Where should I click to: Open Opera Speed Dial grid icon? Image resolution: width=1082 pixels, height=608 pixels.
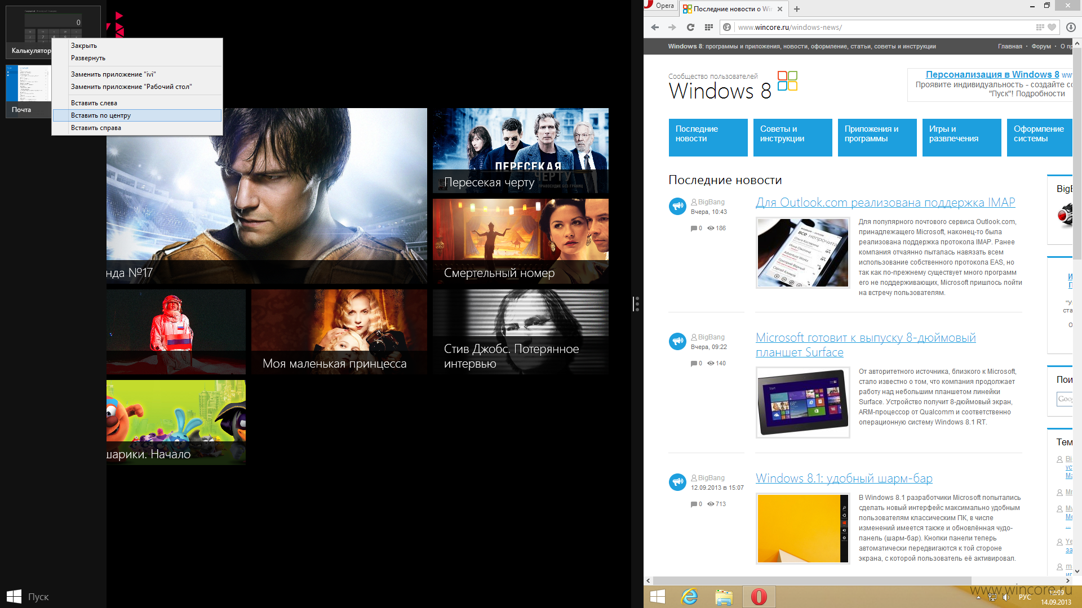pyautogui.click(x=709, y=27)
